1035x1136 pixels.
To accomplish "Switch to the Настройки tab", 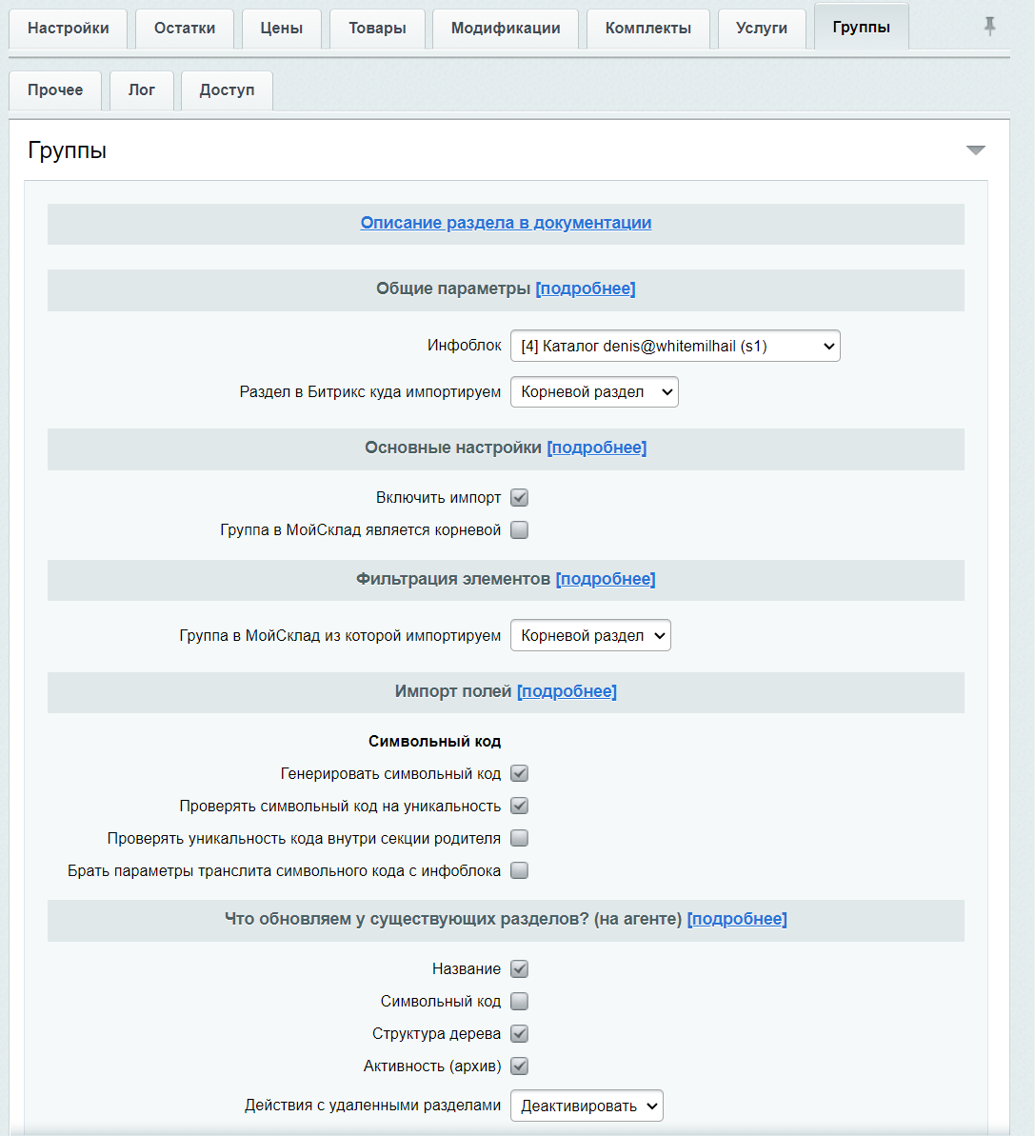I will pos(69,29).
